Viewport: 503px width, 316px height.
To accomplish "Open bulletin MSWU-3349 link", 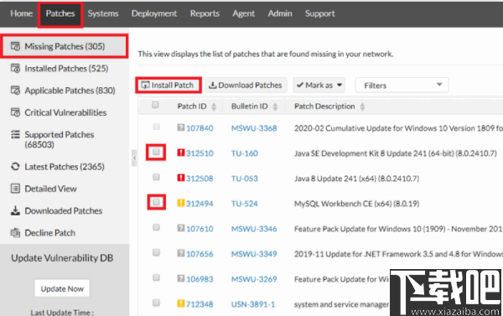I will (x=254, y=254).
